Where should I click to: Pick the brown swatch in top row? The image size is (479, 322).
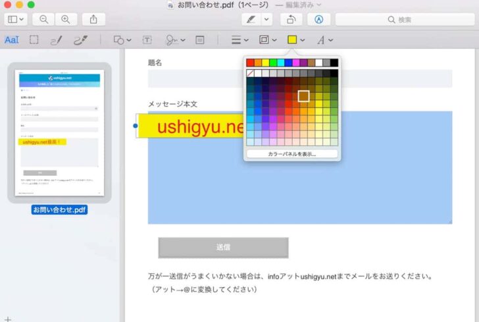point(311,63)
